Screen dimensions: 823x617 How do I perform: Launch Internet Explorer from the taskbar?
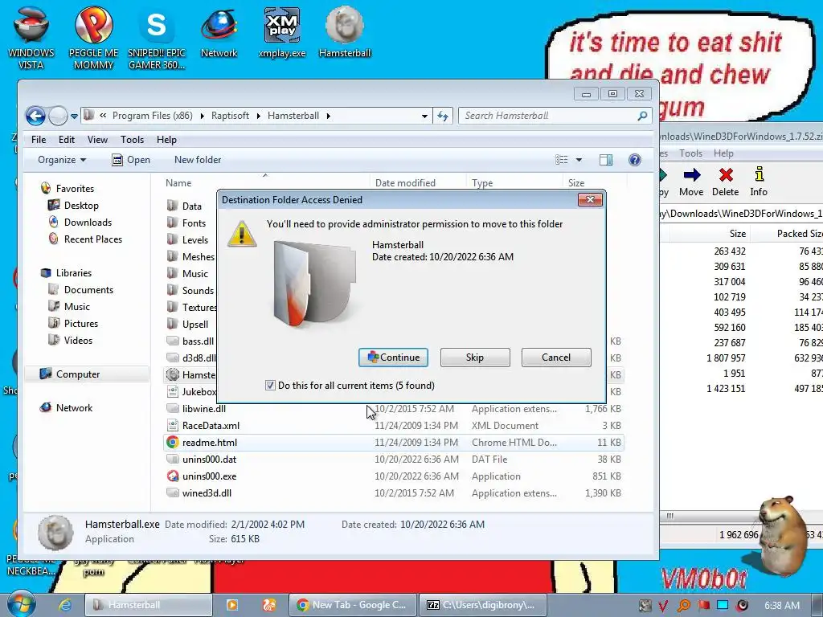[x=64, y=604]
